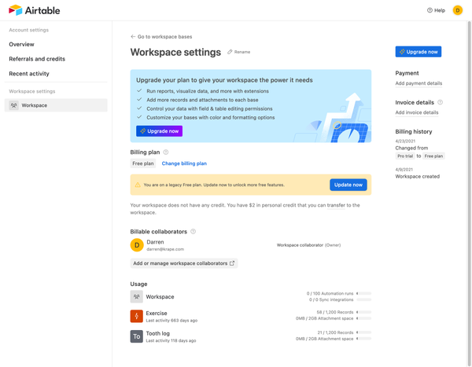Screen dimensions: 472x367
Task: Click Tooth log base name
Action: [158, 333]
